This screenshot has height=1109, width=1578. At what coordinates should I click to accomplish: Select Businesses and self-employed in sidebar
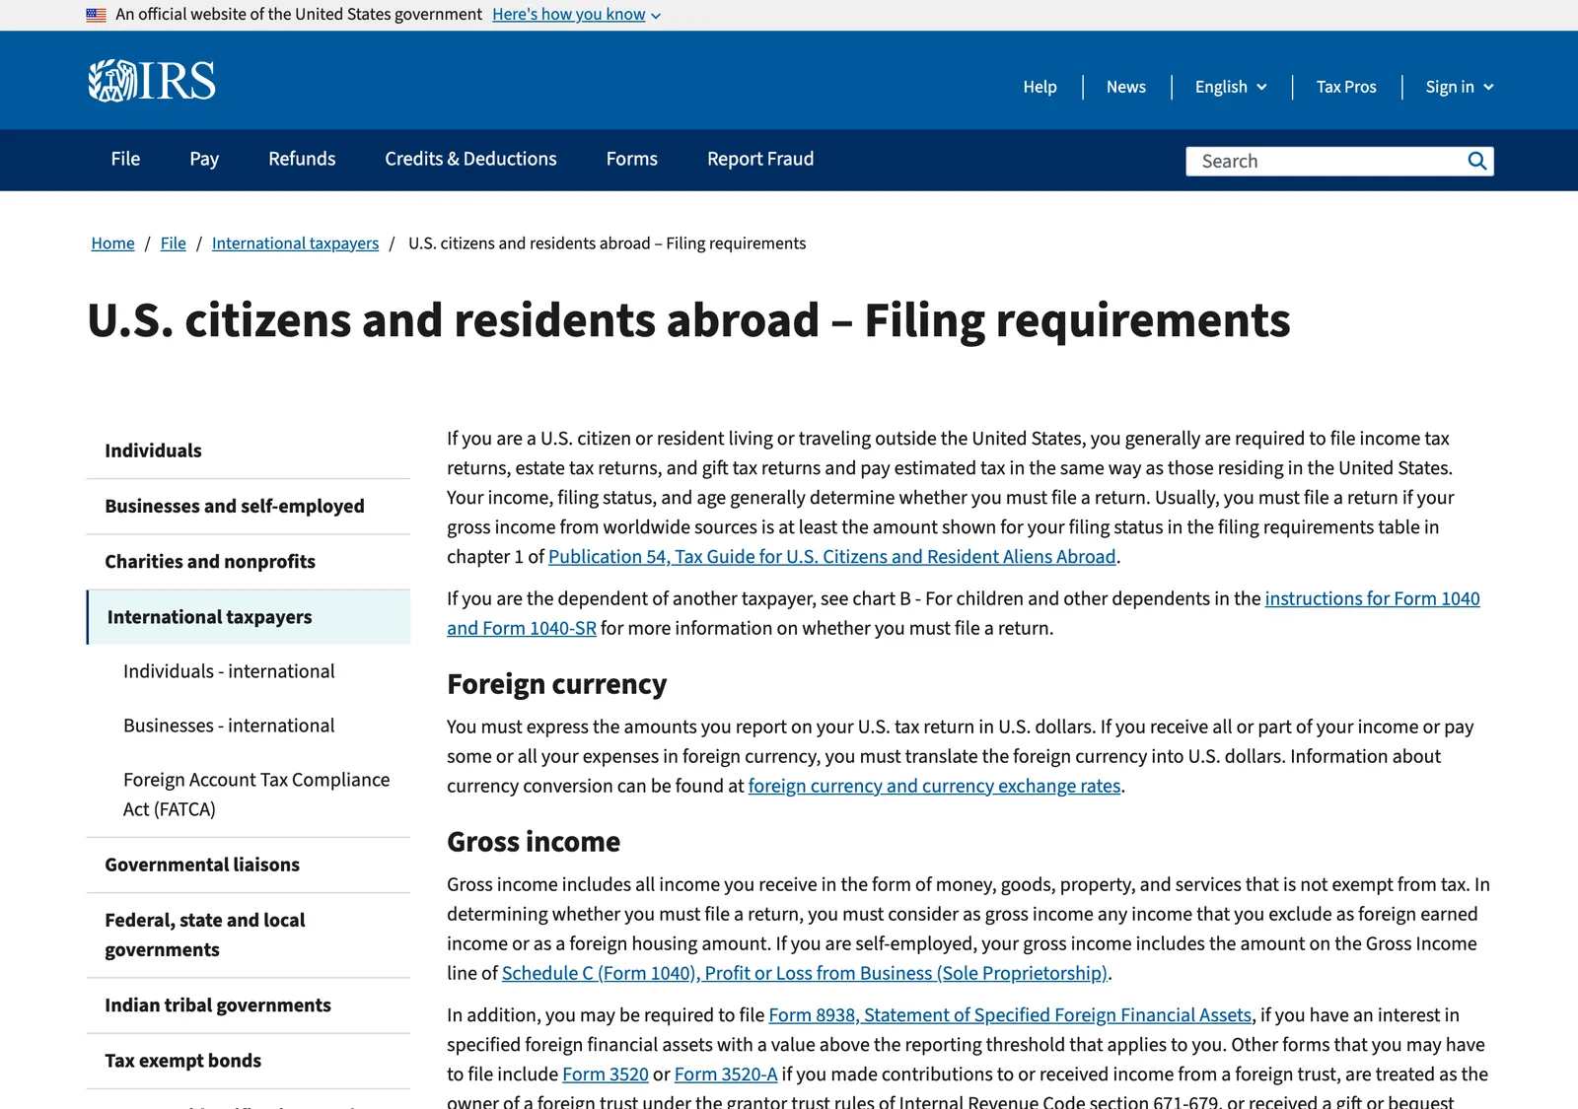coord(249,506)
